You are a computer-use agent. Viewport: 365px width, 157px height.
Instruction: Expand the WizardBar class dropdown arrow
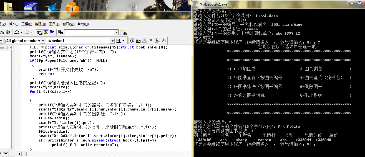pyautogui.click(x=2, y=41)
